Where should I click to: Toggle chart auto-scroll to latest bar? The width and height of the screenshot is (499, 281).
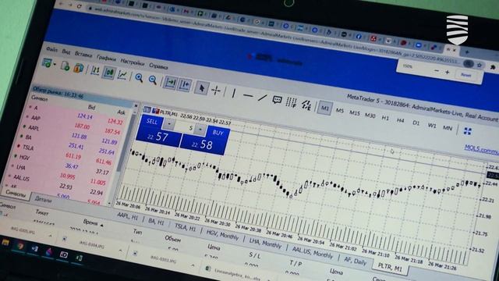pyautogui.click(x=170, y=83)
